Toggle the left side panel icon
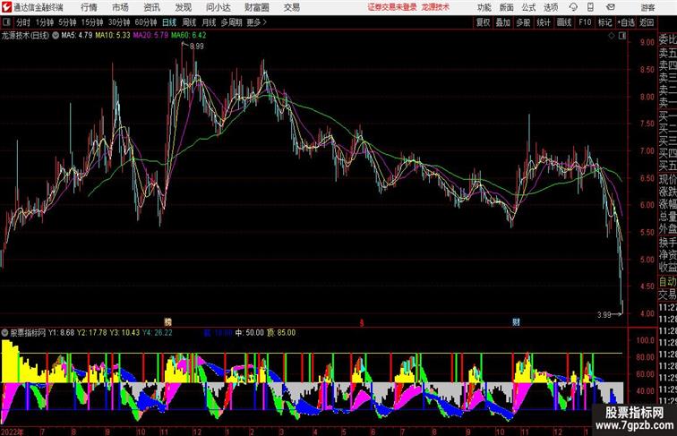The width and height of the screenshot is (677, 436). [x=7, y=22]
